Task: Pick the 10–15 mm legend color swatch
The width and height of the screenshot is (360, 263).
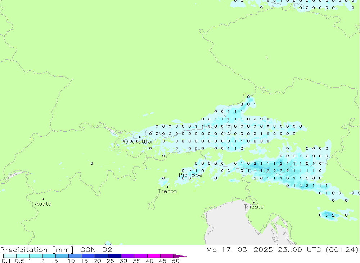Action: [75, 256]
